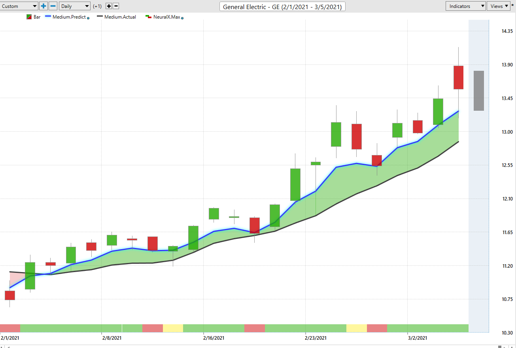Click the NeuralX.Max green-red legend icon

pos(149,17)
